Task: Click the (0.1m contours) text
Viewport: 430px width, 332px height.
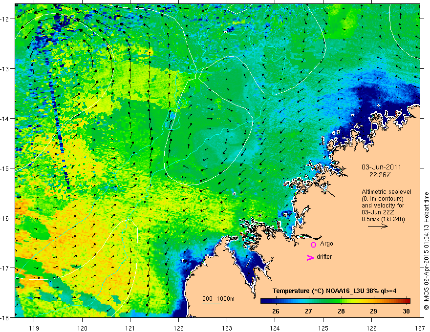Action: (x=383, y=199)
